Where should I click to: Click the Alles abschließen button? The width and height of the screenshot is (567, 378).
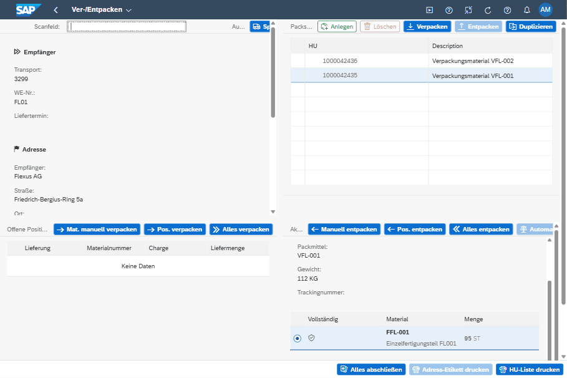click(371, 369)
